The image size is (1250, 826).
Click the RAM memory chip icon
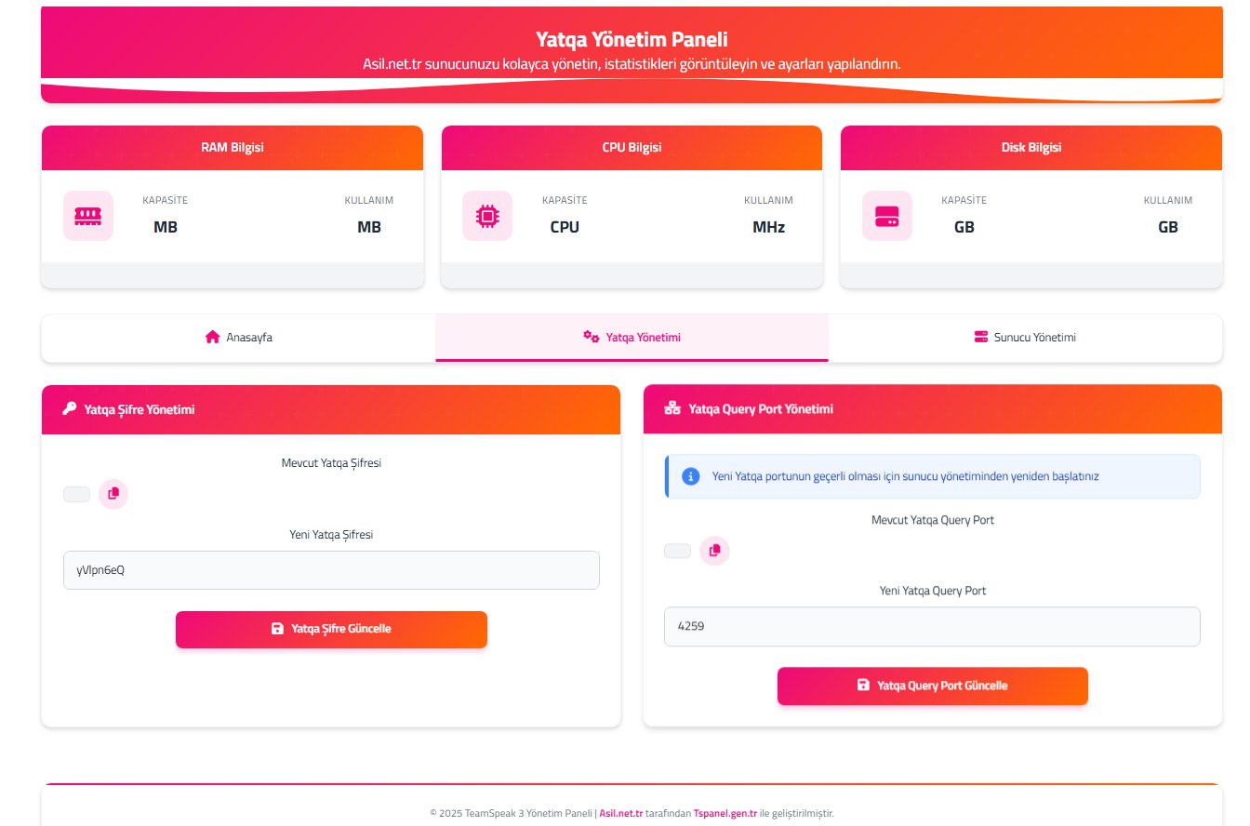(x=88, y=216)
